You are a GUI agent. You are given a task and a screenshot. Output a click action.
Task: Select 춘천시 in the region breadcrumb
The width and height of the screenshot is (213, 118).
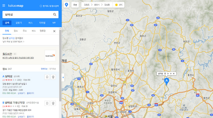(x=97, y=5)
